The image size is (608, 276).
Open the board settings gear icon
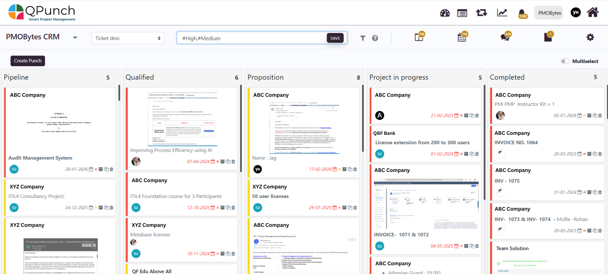click(590, 37)
